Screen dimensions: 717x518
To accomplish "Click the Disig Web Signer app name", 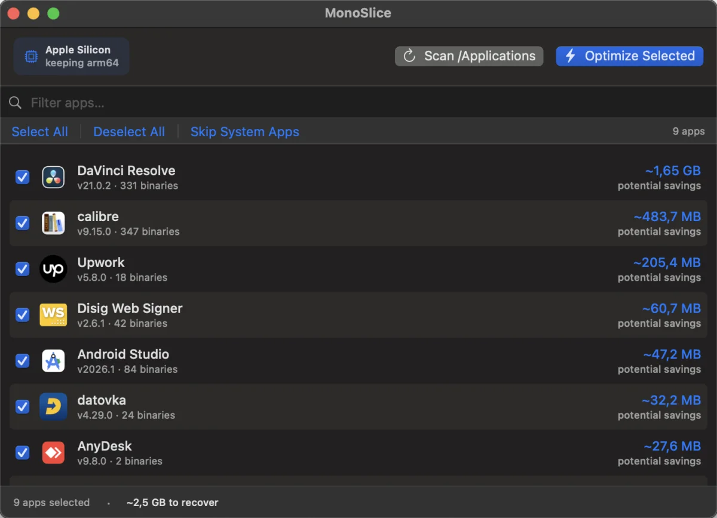I will (x=130, y=309).
